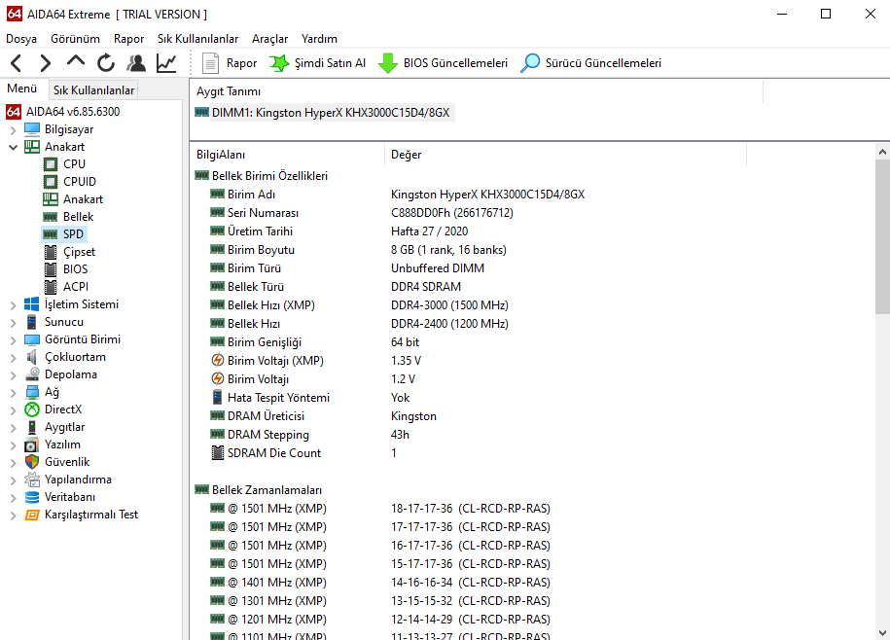890x640 pixels.
Task: Switch to the Sık Kullanılanlar sidebar tab
Action: click(93, 89)
